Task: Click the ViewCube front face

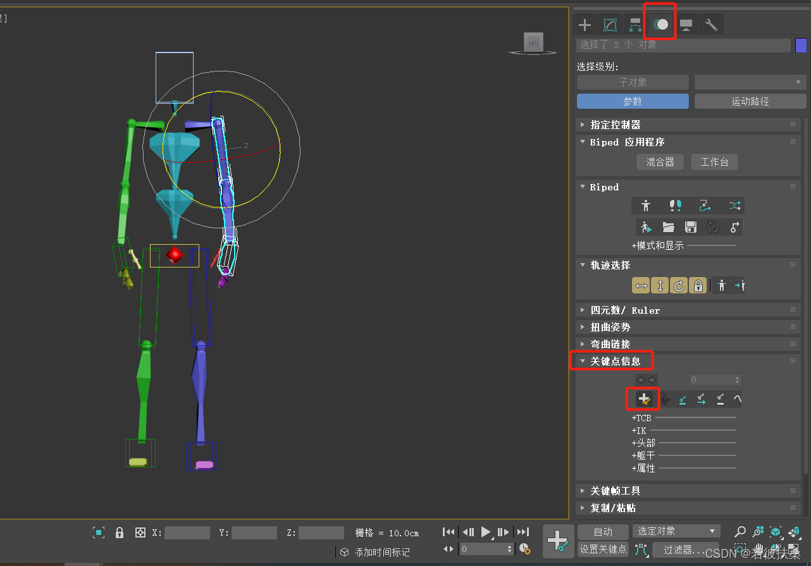Action: (x=533, y=42)
